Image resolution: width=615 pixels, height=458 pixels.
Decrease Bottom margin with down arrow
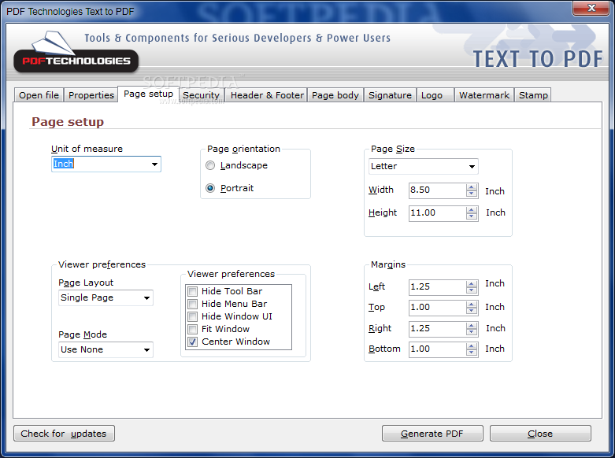click(472, 353)
